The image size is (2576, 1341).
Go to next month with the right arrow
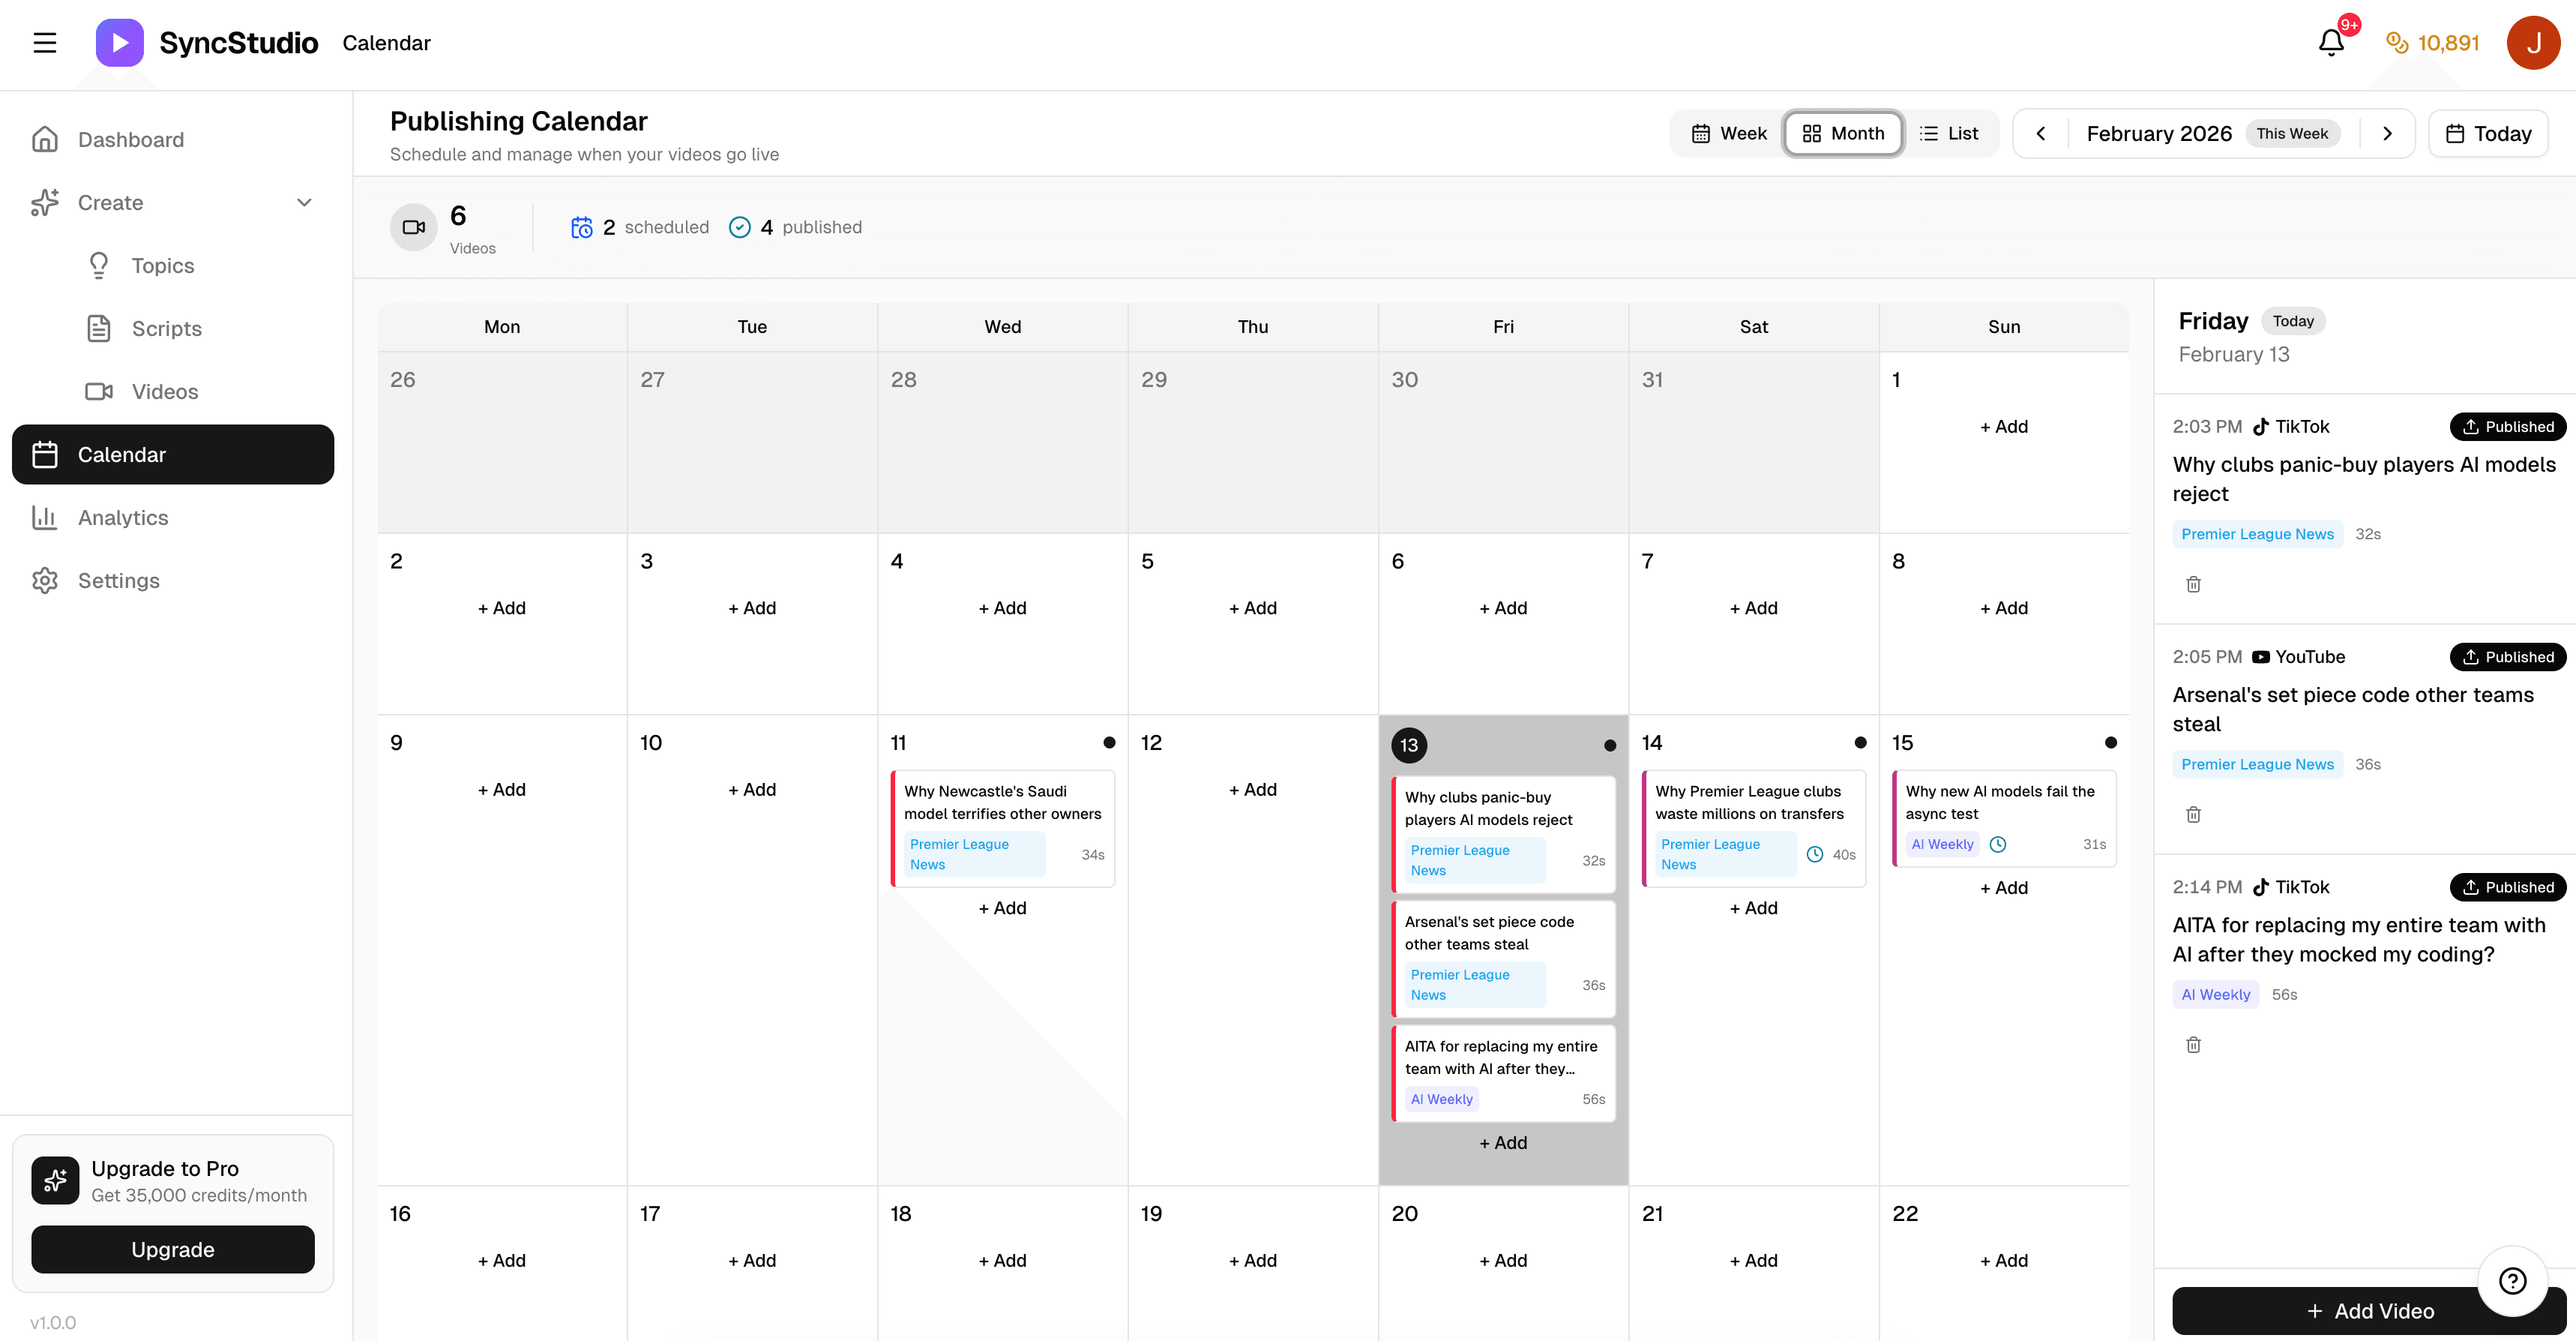click(x=2388, y=133)
